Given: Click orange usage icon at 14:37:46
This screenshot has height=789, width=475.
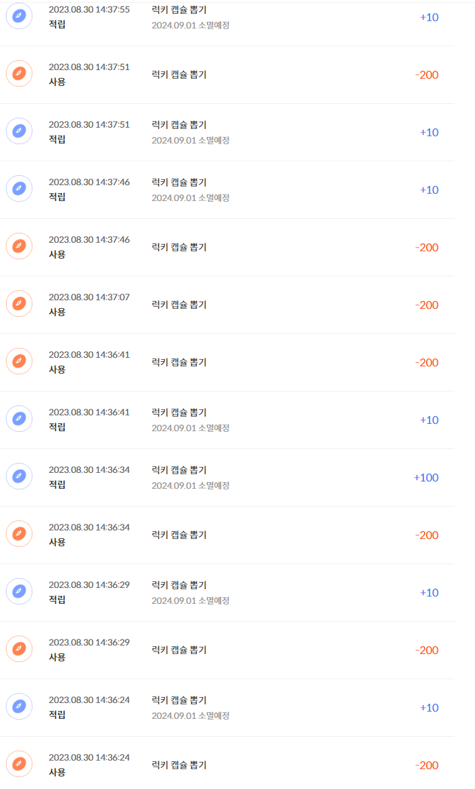Looking at the screenshot, I should coord(19,247).
